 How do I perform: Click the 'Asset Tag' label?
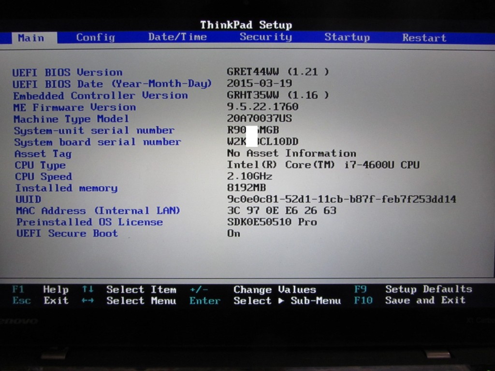(x=43, y=154)
